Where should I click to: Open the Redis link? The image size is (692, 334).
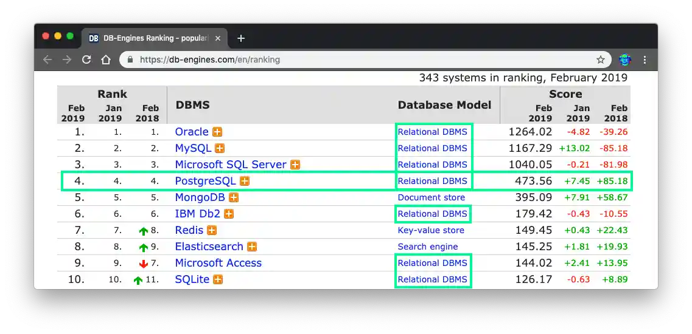[189, 230]
